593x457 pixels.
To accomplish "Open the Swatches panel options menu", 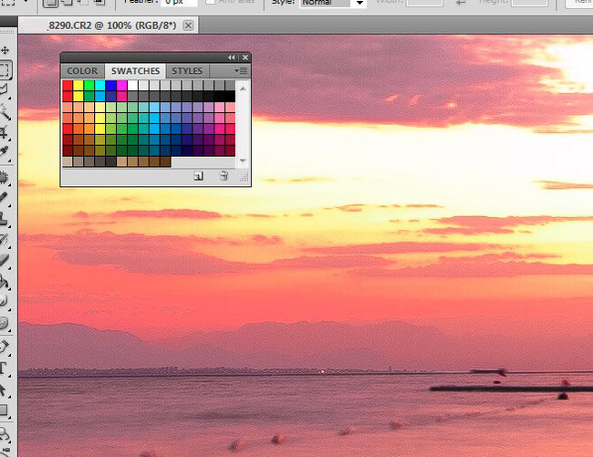I will click(x=241, y=70).
